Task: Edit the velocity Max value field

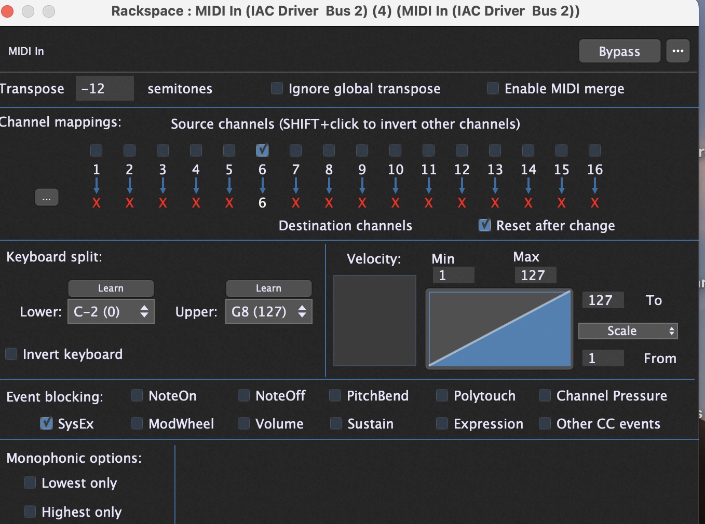Action: (x=535, y=275)
